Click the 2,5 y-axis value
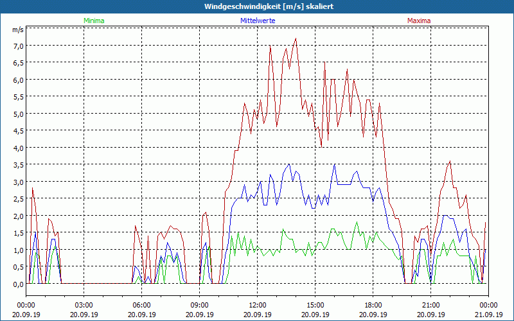 click(x=18, y=199)
